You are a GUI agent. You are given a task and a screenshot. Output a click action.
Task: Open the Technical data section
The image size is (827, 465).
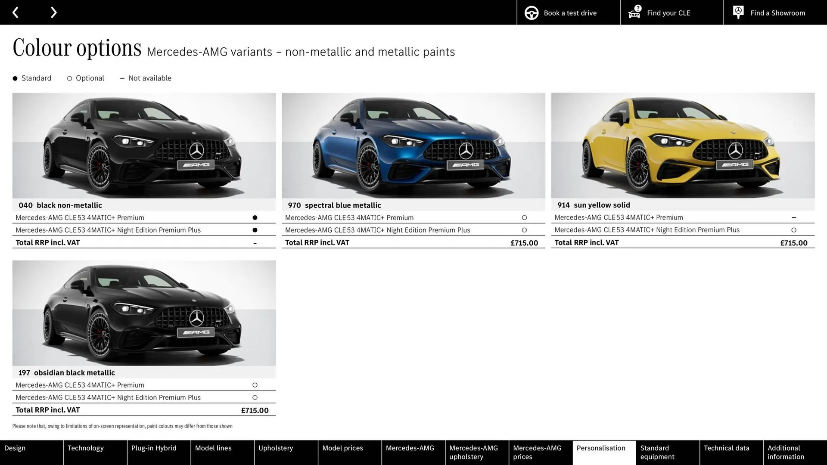coord(726,448)
